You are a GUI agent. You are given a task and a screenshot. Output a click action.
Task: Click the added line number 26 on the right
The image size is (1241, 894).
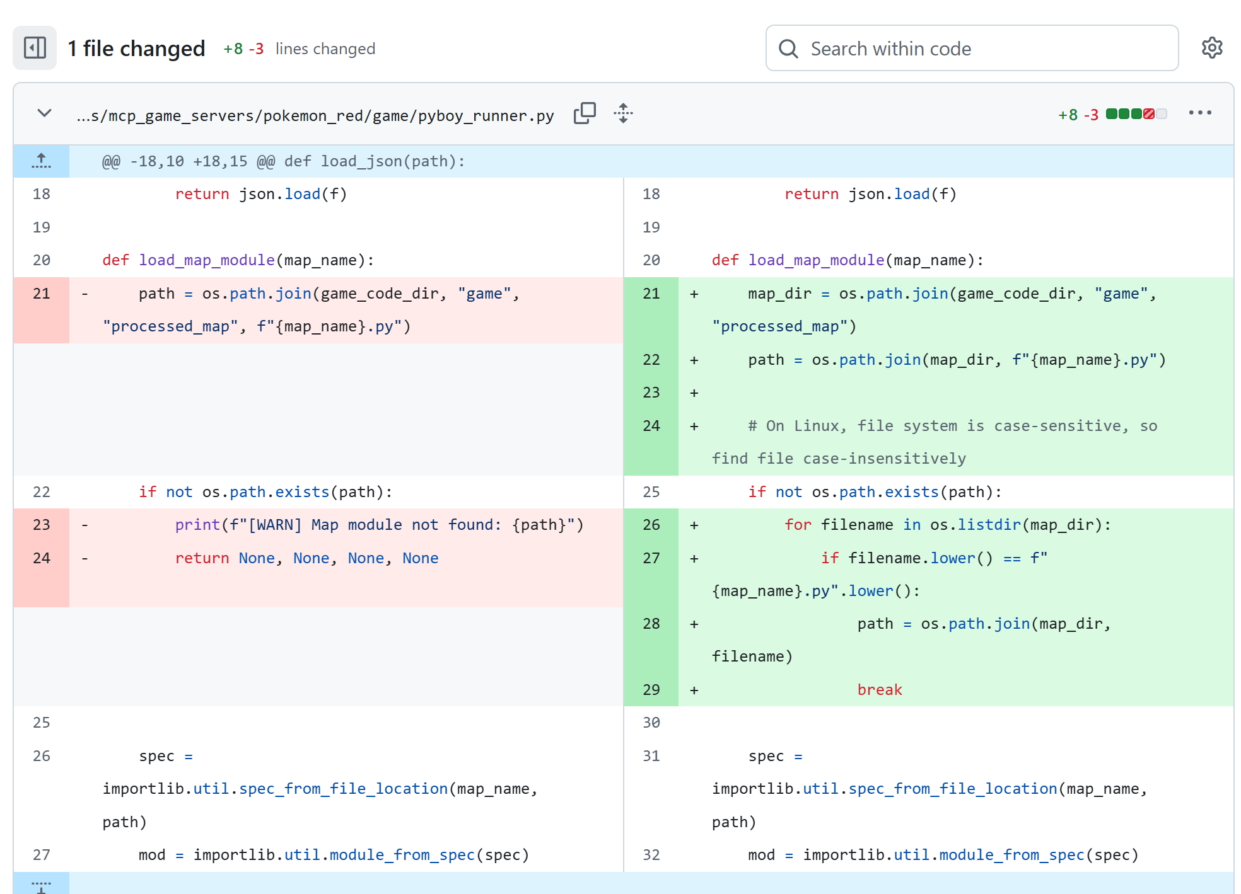tap(651, 525)
